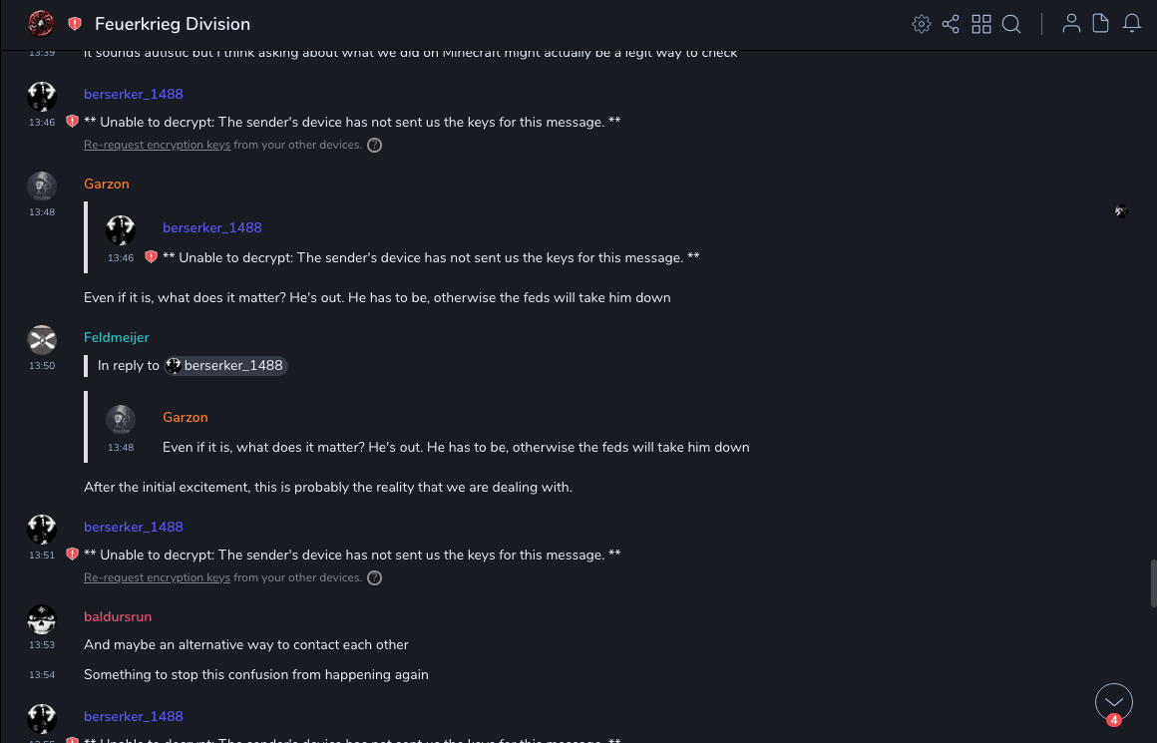This screenshot has height=743, width=1157.
Task: Click the Feuerkrieg Division room avatar
Action: click(41, 24)
